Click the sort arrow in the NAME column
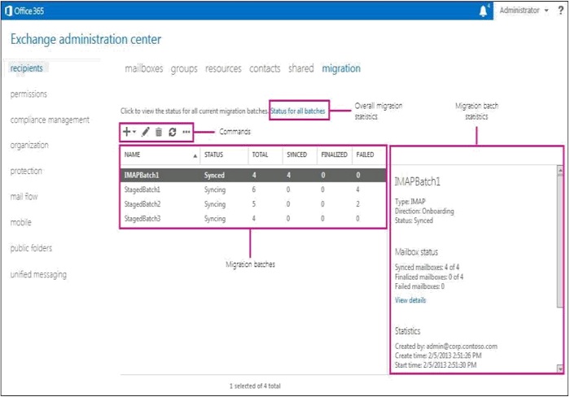 pyautogui.click(x=195, y=156)
